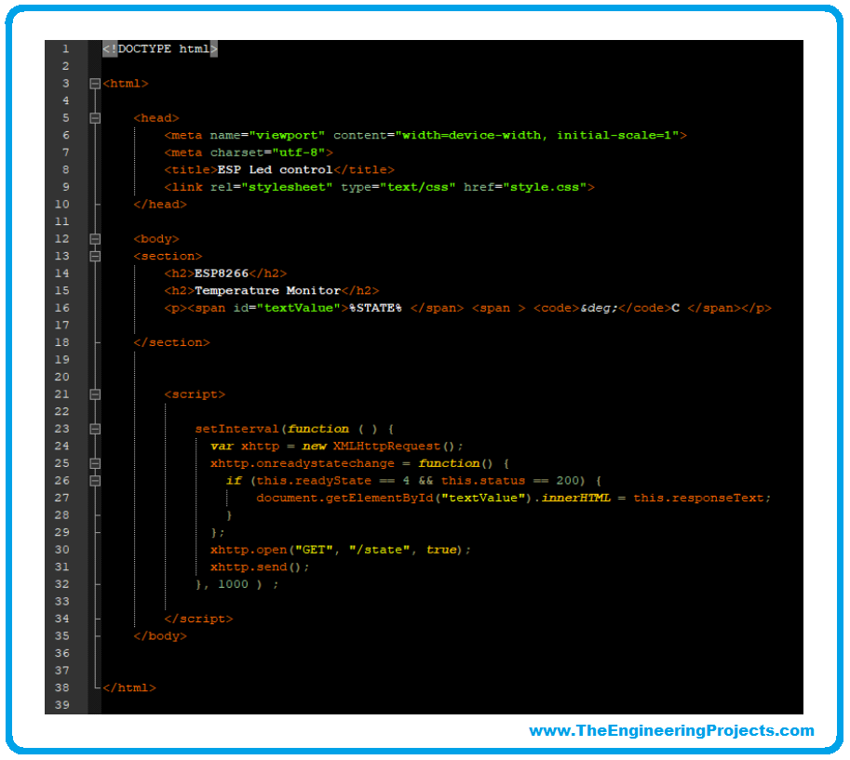Collapse the html tag fold on line 3
This screenshot has height=760, width=850.
(95, 84)
